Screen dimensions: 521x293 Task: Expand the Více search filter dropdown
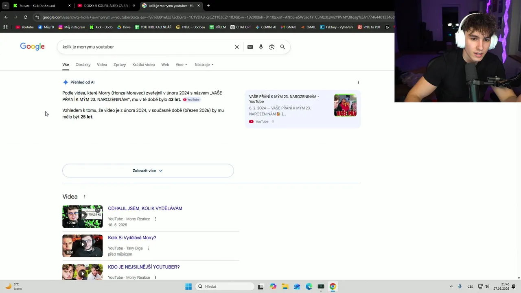(x=181, y=65)
